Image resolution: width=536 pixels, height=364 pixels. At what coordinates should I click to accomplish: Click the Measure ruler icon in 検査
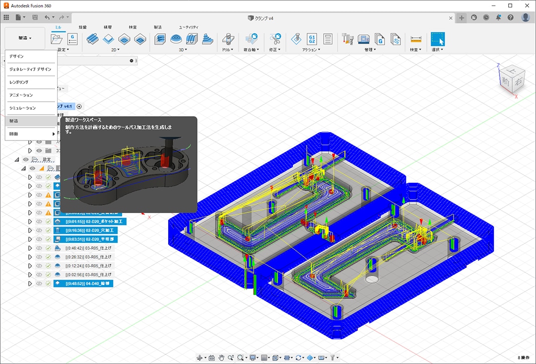coord(416,39)
